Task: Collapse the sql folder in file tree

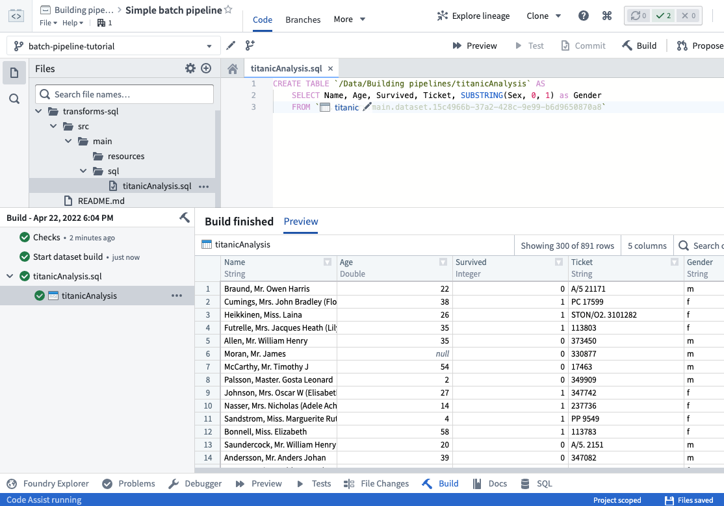Action: (x=83, y=171)
